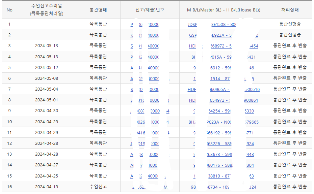
Task: Click the 통관형태 column header
Action: tap(98, 10)
